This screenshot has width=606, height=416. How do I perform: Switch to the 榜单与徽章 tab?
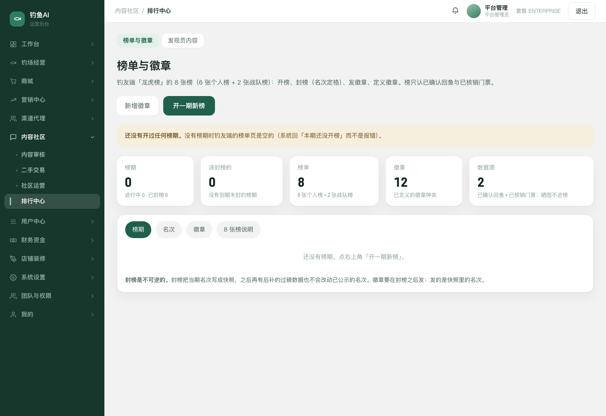coord(138,41)
